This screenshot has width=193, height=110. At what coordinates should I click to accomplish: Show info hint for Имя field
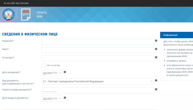point(156,49)
